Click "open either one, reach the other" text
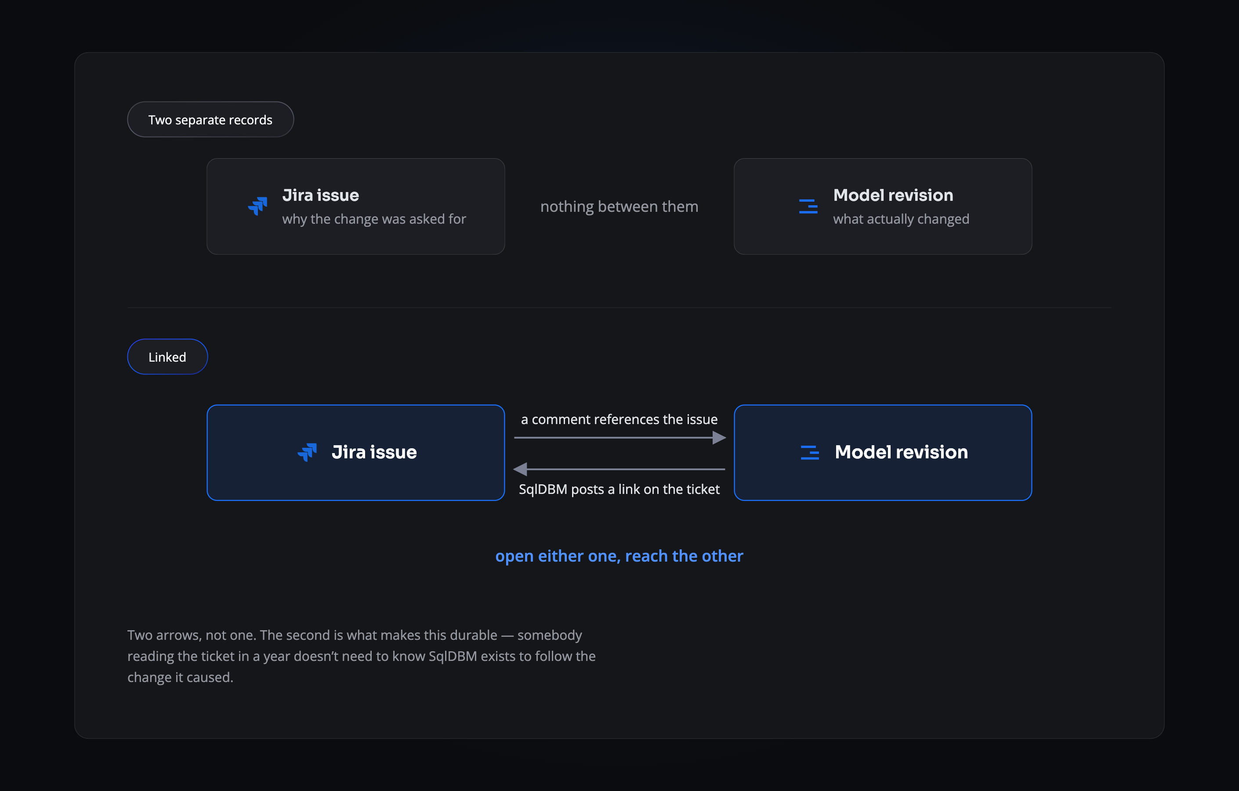Screen dimensions: 1239x791 [x=619, y=556]
